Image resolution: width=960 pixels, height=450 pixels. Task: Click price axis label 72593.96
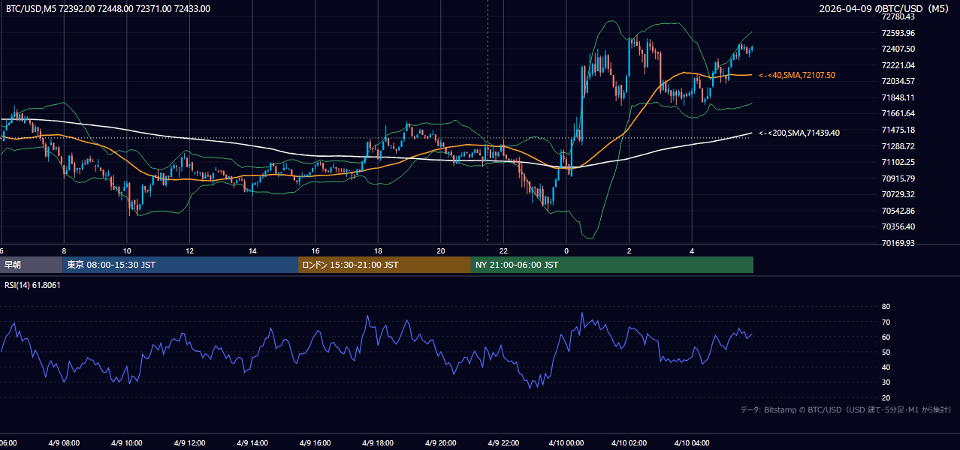tap(898, 33)
